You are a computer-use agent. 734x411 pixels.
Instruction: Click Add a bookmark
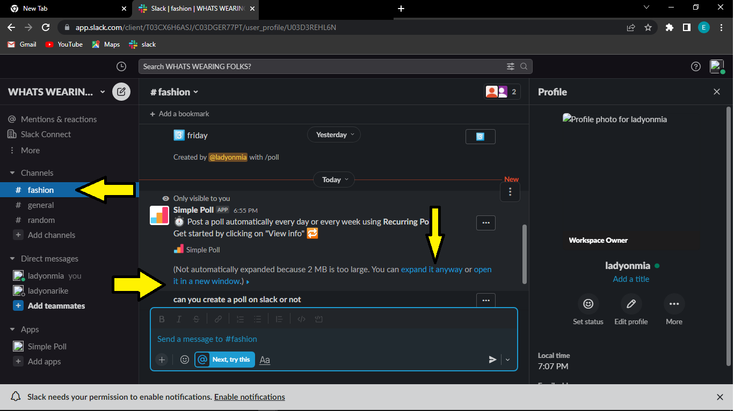[180, 114]
